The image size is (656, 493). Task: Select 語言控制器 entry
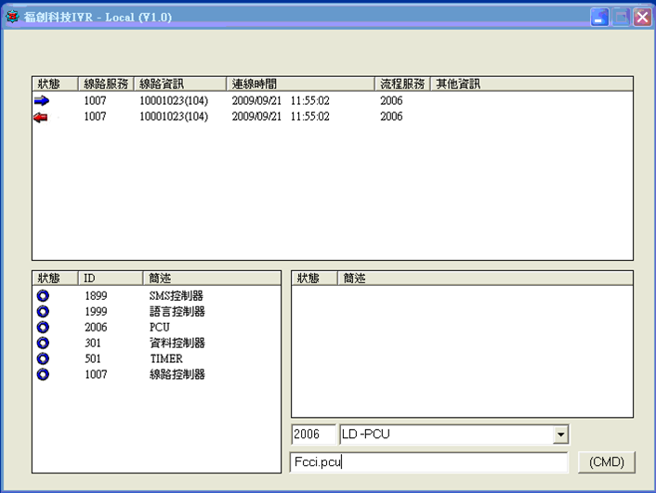click(x=177, y=312)
